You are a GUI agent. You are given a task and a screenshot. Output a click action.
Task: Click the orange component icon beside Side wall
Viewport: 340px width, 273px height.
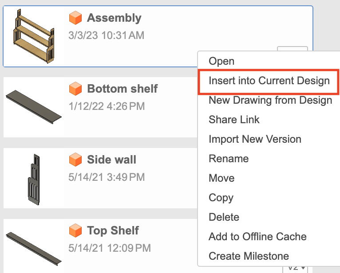76,160
